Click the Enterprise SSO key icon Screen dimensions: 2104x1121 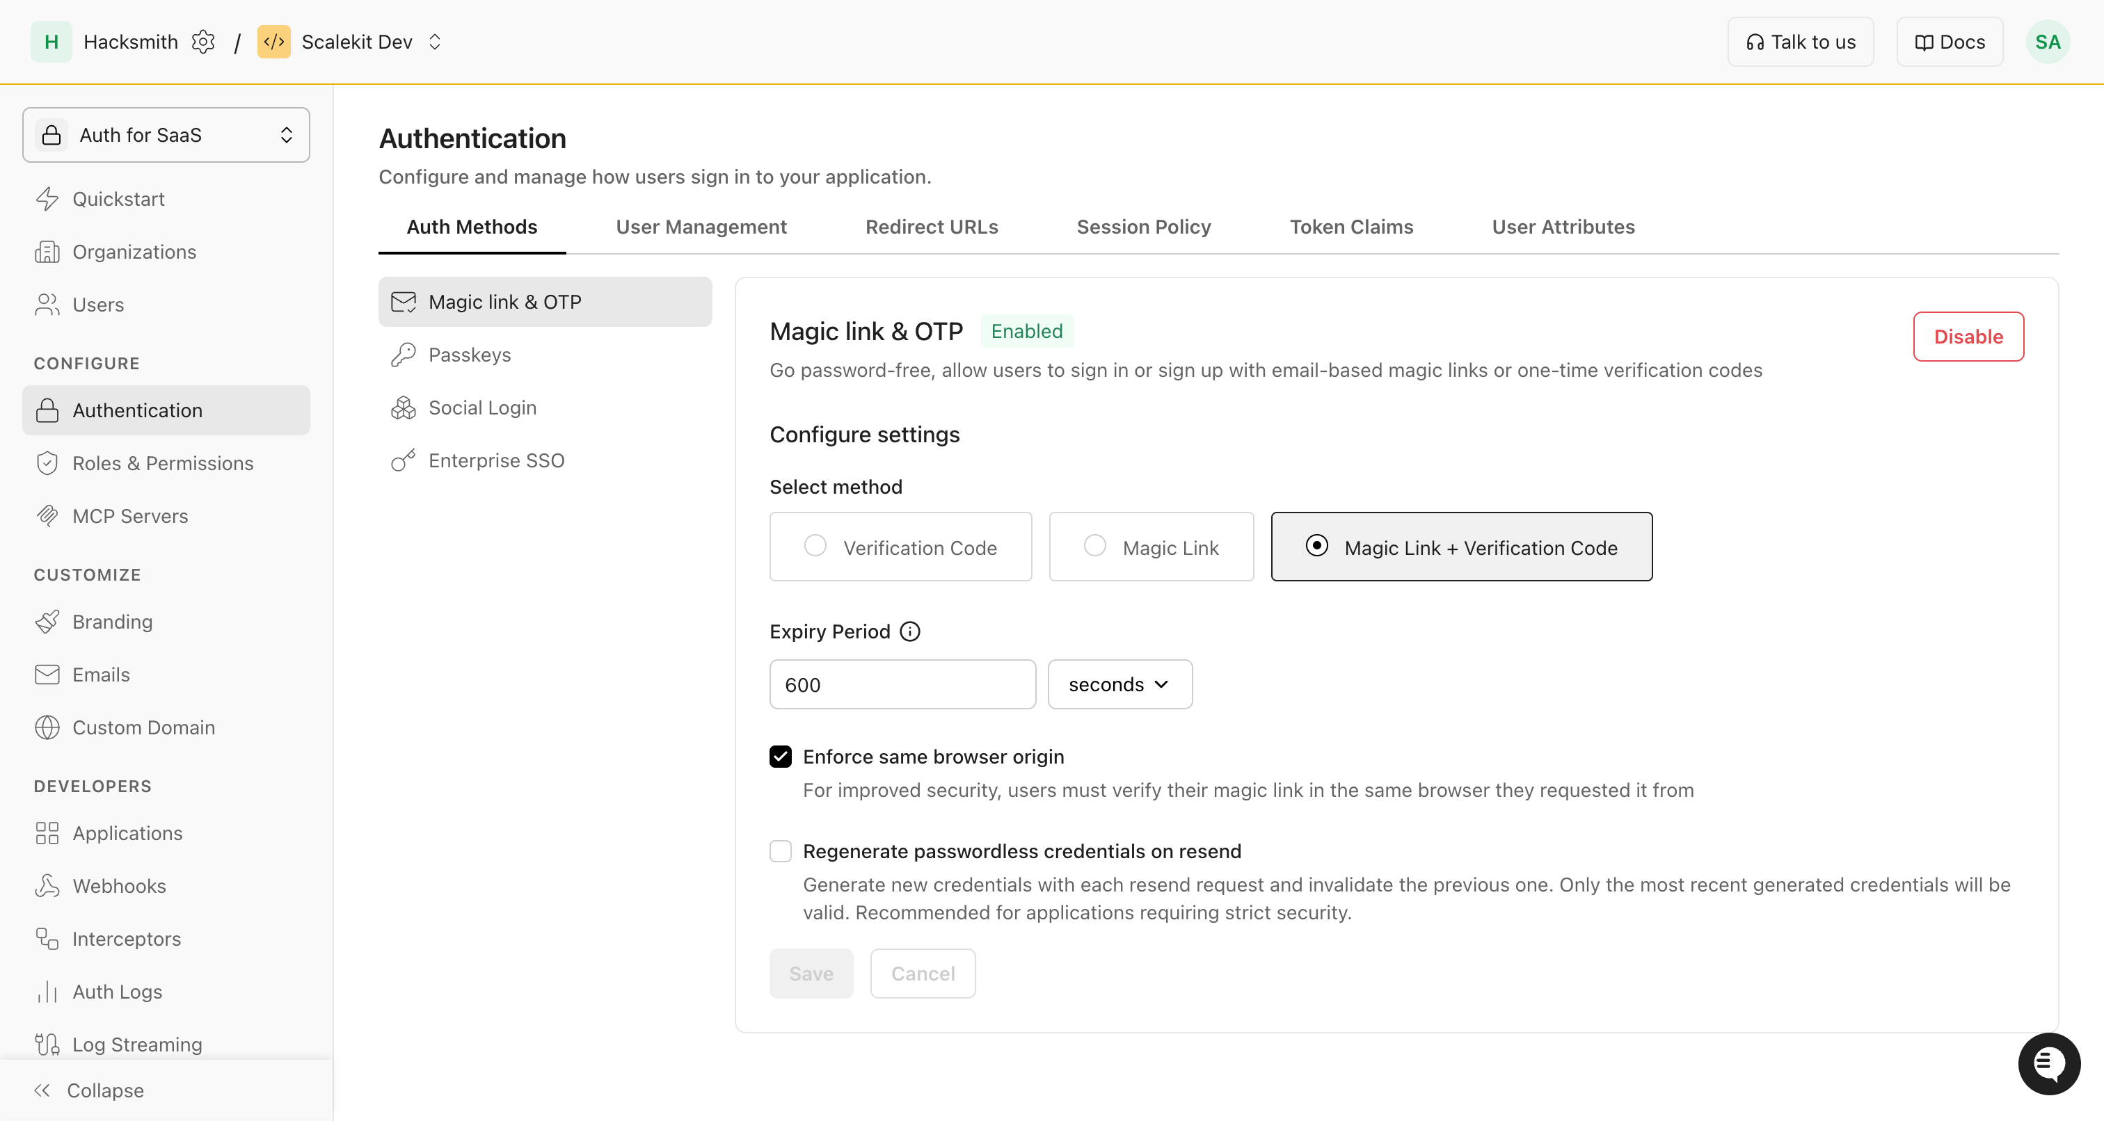coord(404,460)
